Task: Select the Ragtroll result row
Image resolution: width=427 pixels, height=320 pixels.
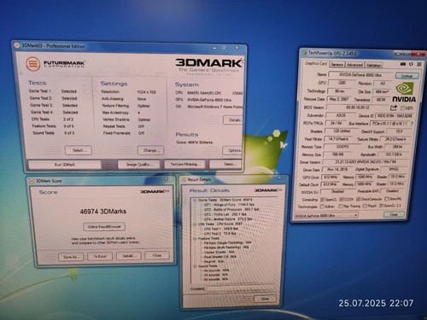Action: point(214,261)
